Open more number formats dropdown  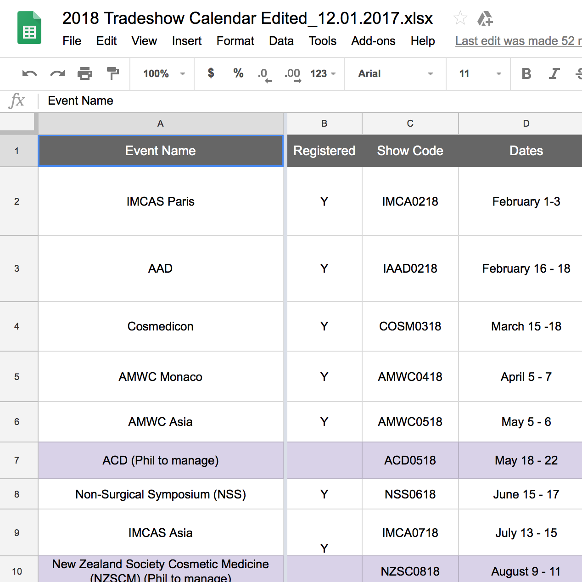point(323,73)
